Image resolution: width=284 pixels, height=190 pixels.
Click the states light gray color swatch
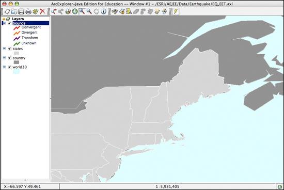(17, 53)
